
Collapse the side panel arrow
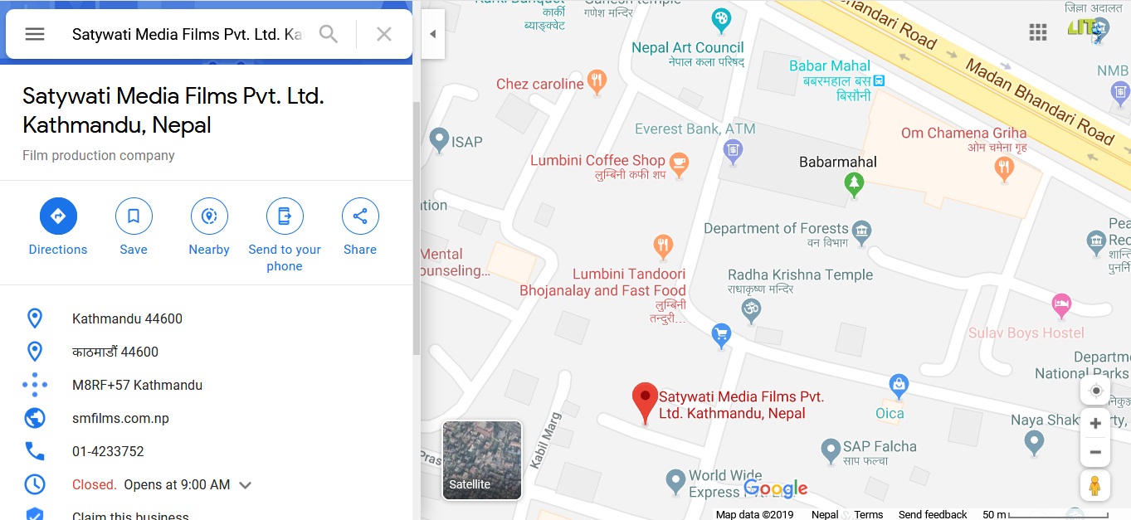433,34
